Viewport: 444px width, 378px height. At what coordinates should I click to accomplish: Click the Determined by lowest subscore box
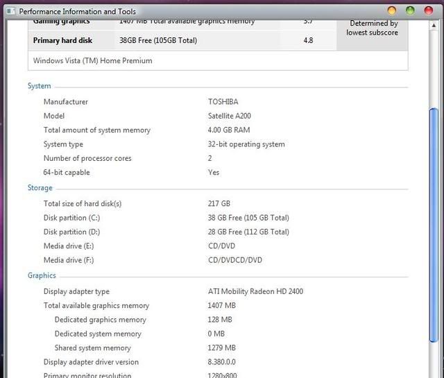[373, 29]
